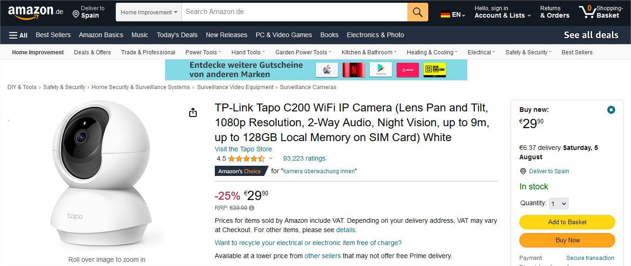This screenshot has width=631, height=266.
Task: Open the Quantity dropdown
Action: point(559,203)
